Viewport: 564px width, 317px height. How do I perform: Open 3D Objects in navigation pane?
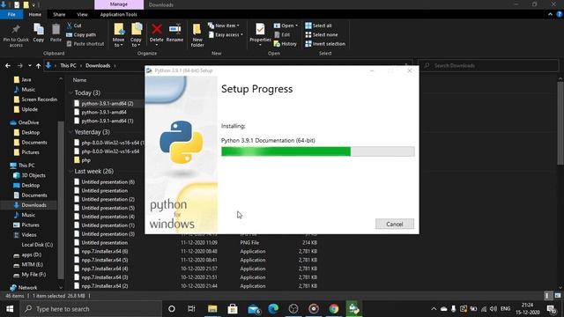(33, 175)
